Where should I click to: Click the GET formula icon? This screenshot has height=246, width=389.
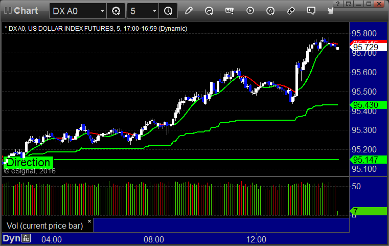[230, 11]
